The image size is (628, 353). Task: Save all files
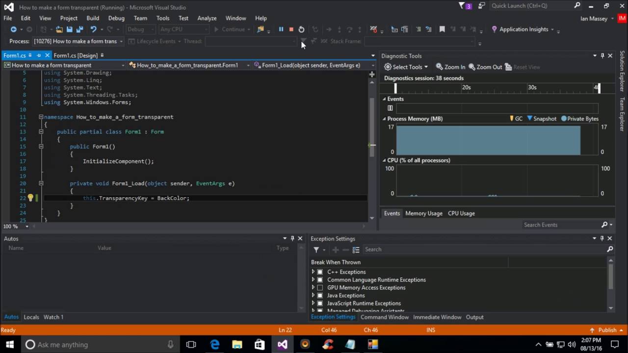point(79,29)
